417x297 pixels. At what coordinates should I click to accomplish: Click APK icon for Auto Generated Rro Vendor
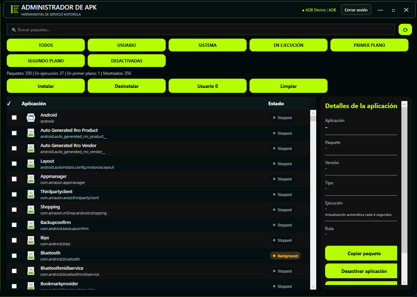click(x=31, y=148)
